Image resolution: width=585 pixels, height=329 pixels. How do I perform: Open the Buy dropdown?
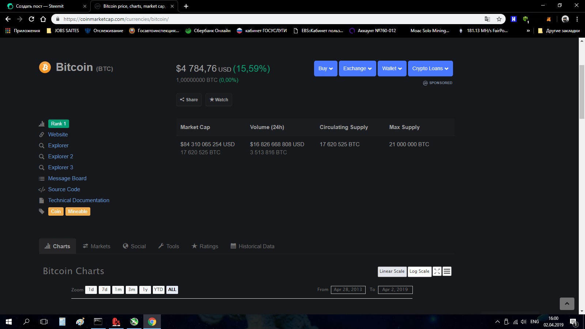point(325,68)
